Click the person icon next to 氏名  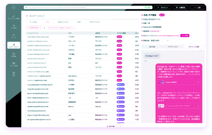tap(142, 15)
